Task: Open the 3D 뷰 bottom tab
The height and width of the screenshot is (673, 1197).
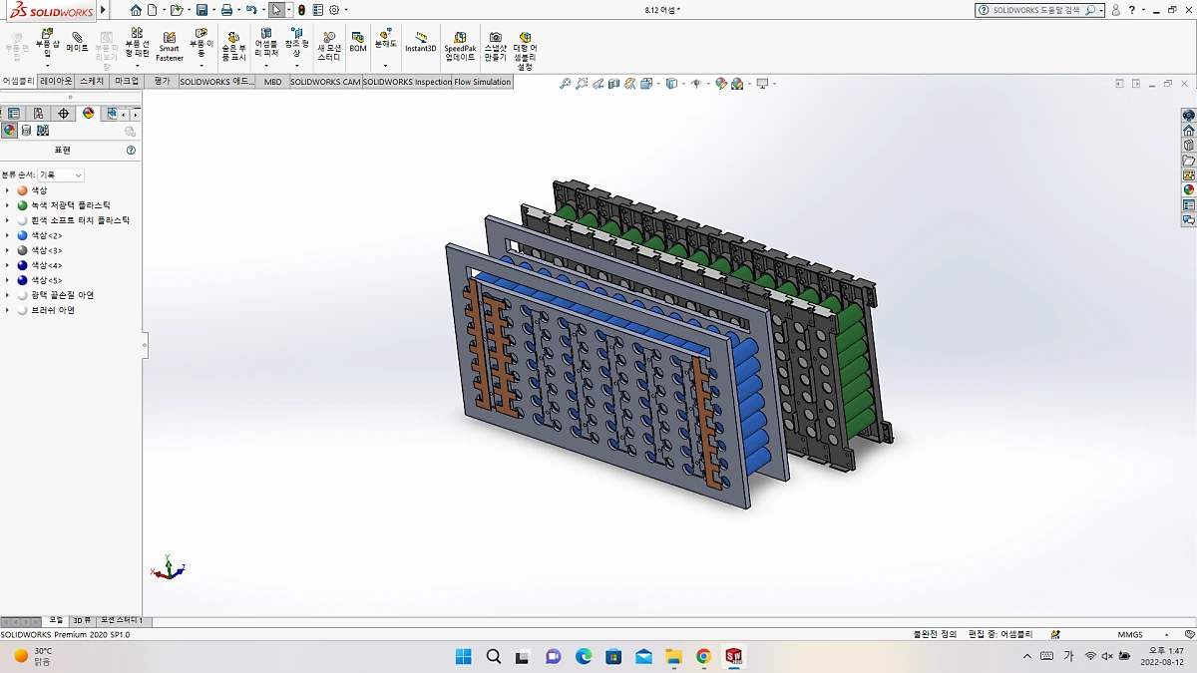Action: point(82,620)
